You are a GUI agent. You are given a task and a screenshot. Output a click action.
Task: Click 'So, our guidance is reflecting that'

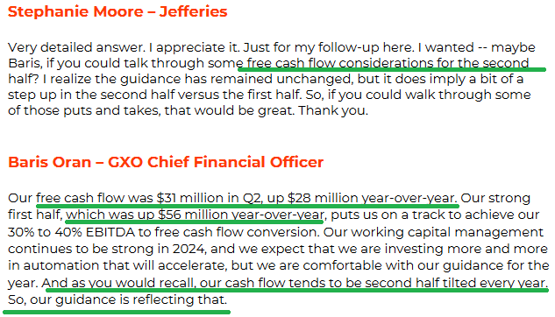[x=117, y=300]
